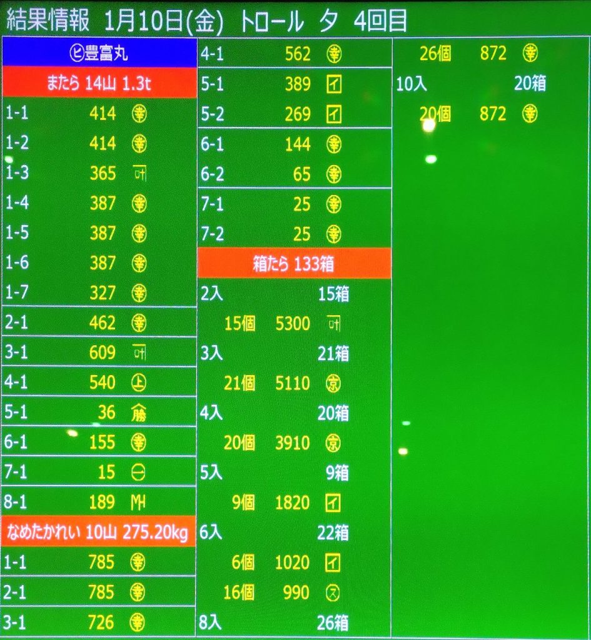The height and width of the screenshot is (640, 591).
Task: Click the circled ス mark beside 990
Action: (335, 592)
